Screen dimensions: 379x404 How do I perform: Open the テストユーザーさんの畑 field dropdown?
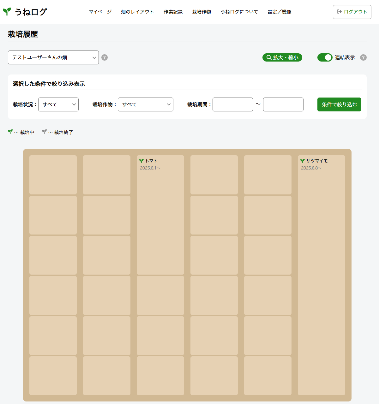point(53,57)
